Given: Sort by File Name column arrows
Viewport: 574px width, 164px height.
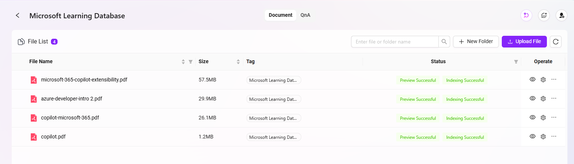Looking at the screenshot, I should pyautogui.click(x=183, y=62).
